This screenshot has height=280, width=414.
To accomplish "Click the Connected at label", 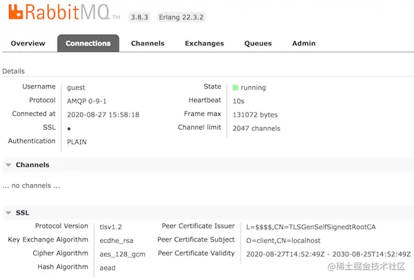I will coord(34,114).
